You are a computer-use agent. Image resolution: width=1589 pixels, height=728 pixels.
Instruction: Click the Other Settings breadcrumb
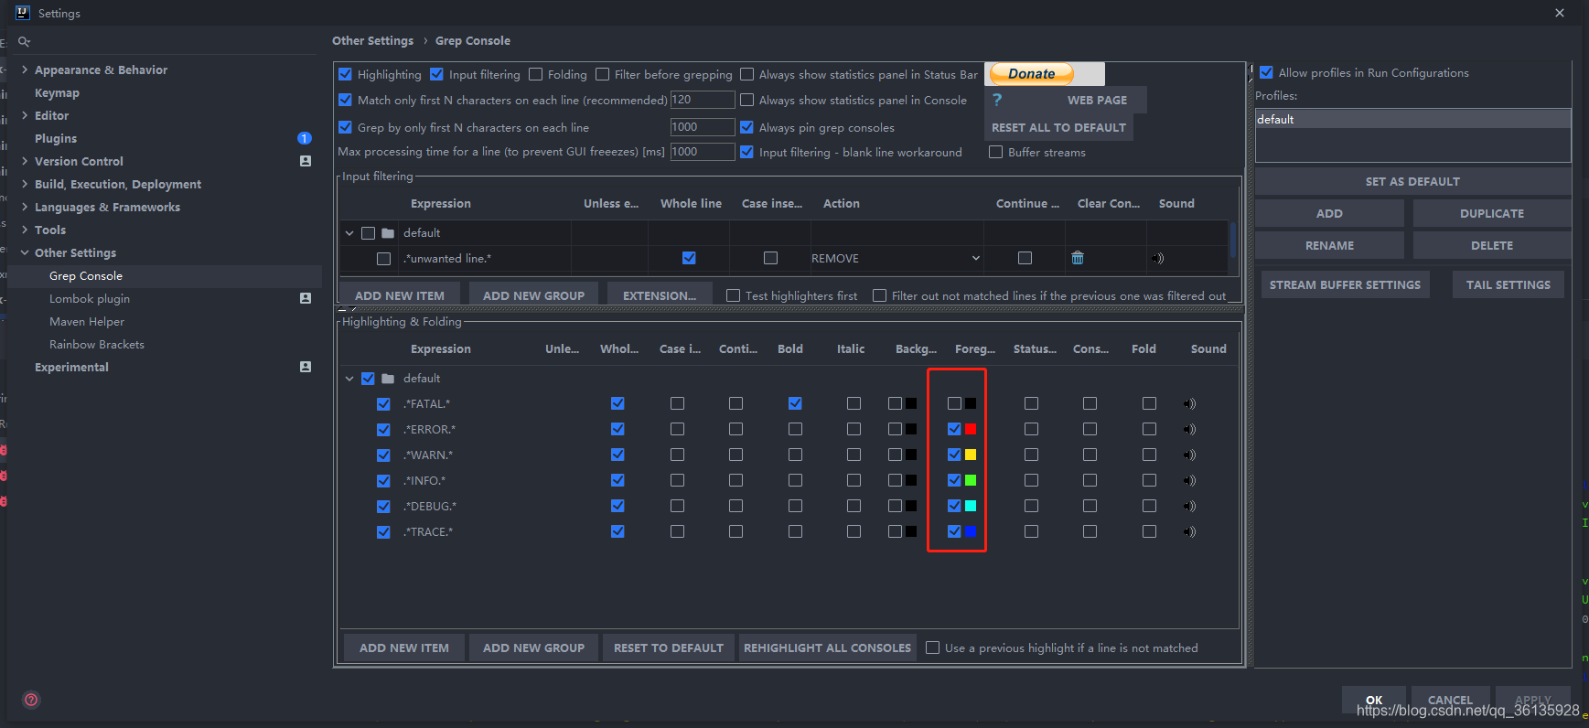point(372,40)
